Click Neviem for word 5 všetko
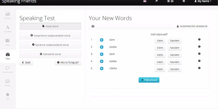 pos(175,69)
